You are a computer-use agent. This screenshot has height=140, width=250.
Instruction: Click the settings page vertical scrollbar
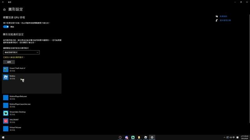(249, 68)
